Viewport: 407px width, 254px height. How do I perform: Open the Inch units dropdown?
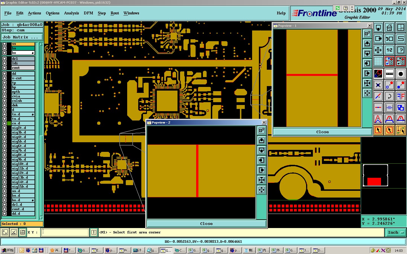[x=396, y=232]
